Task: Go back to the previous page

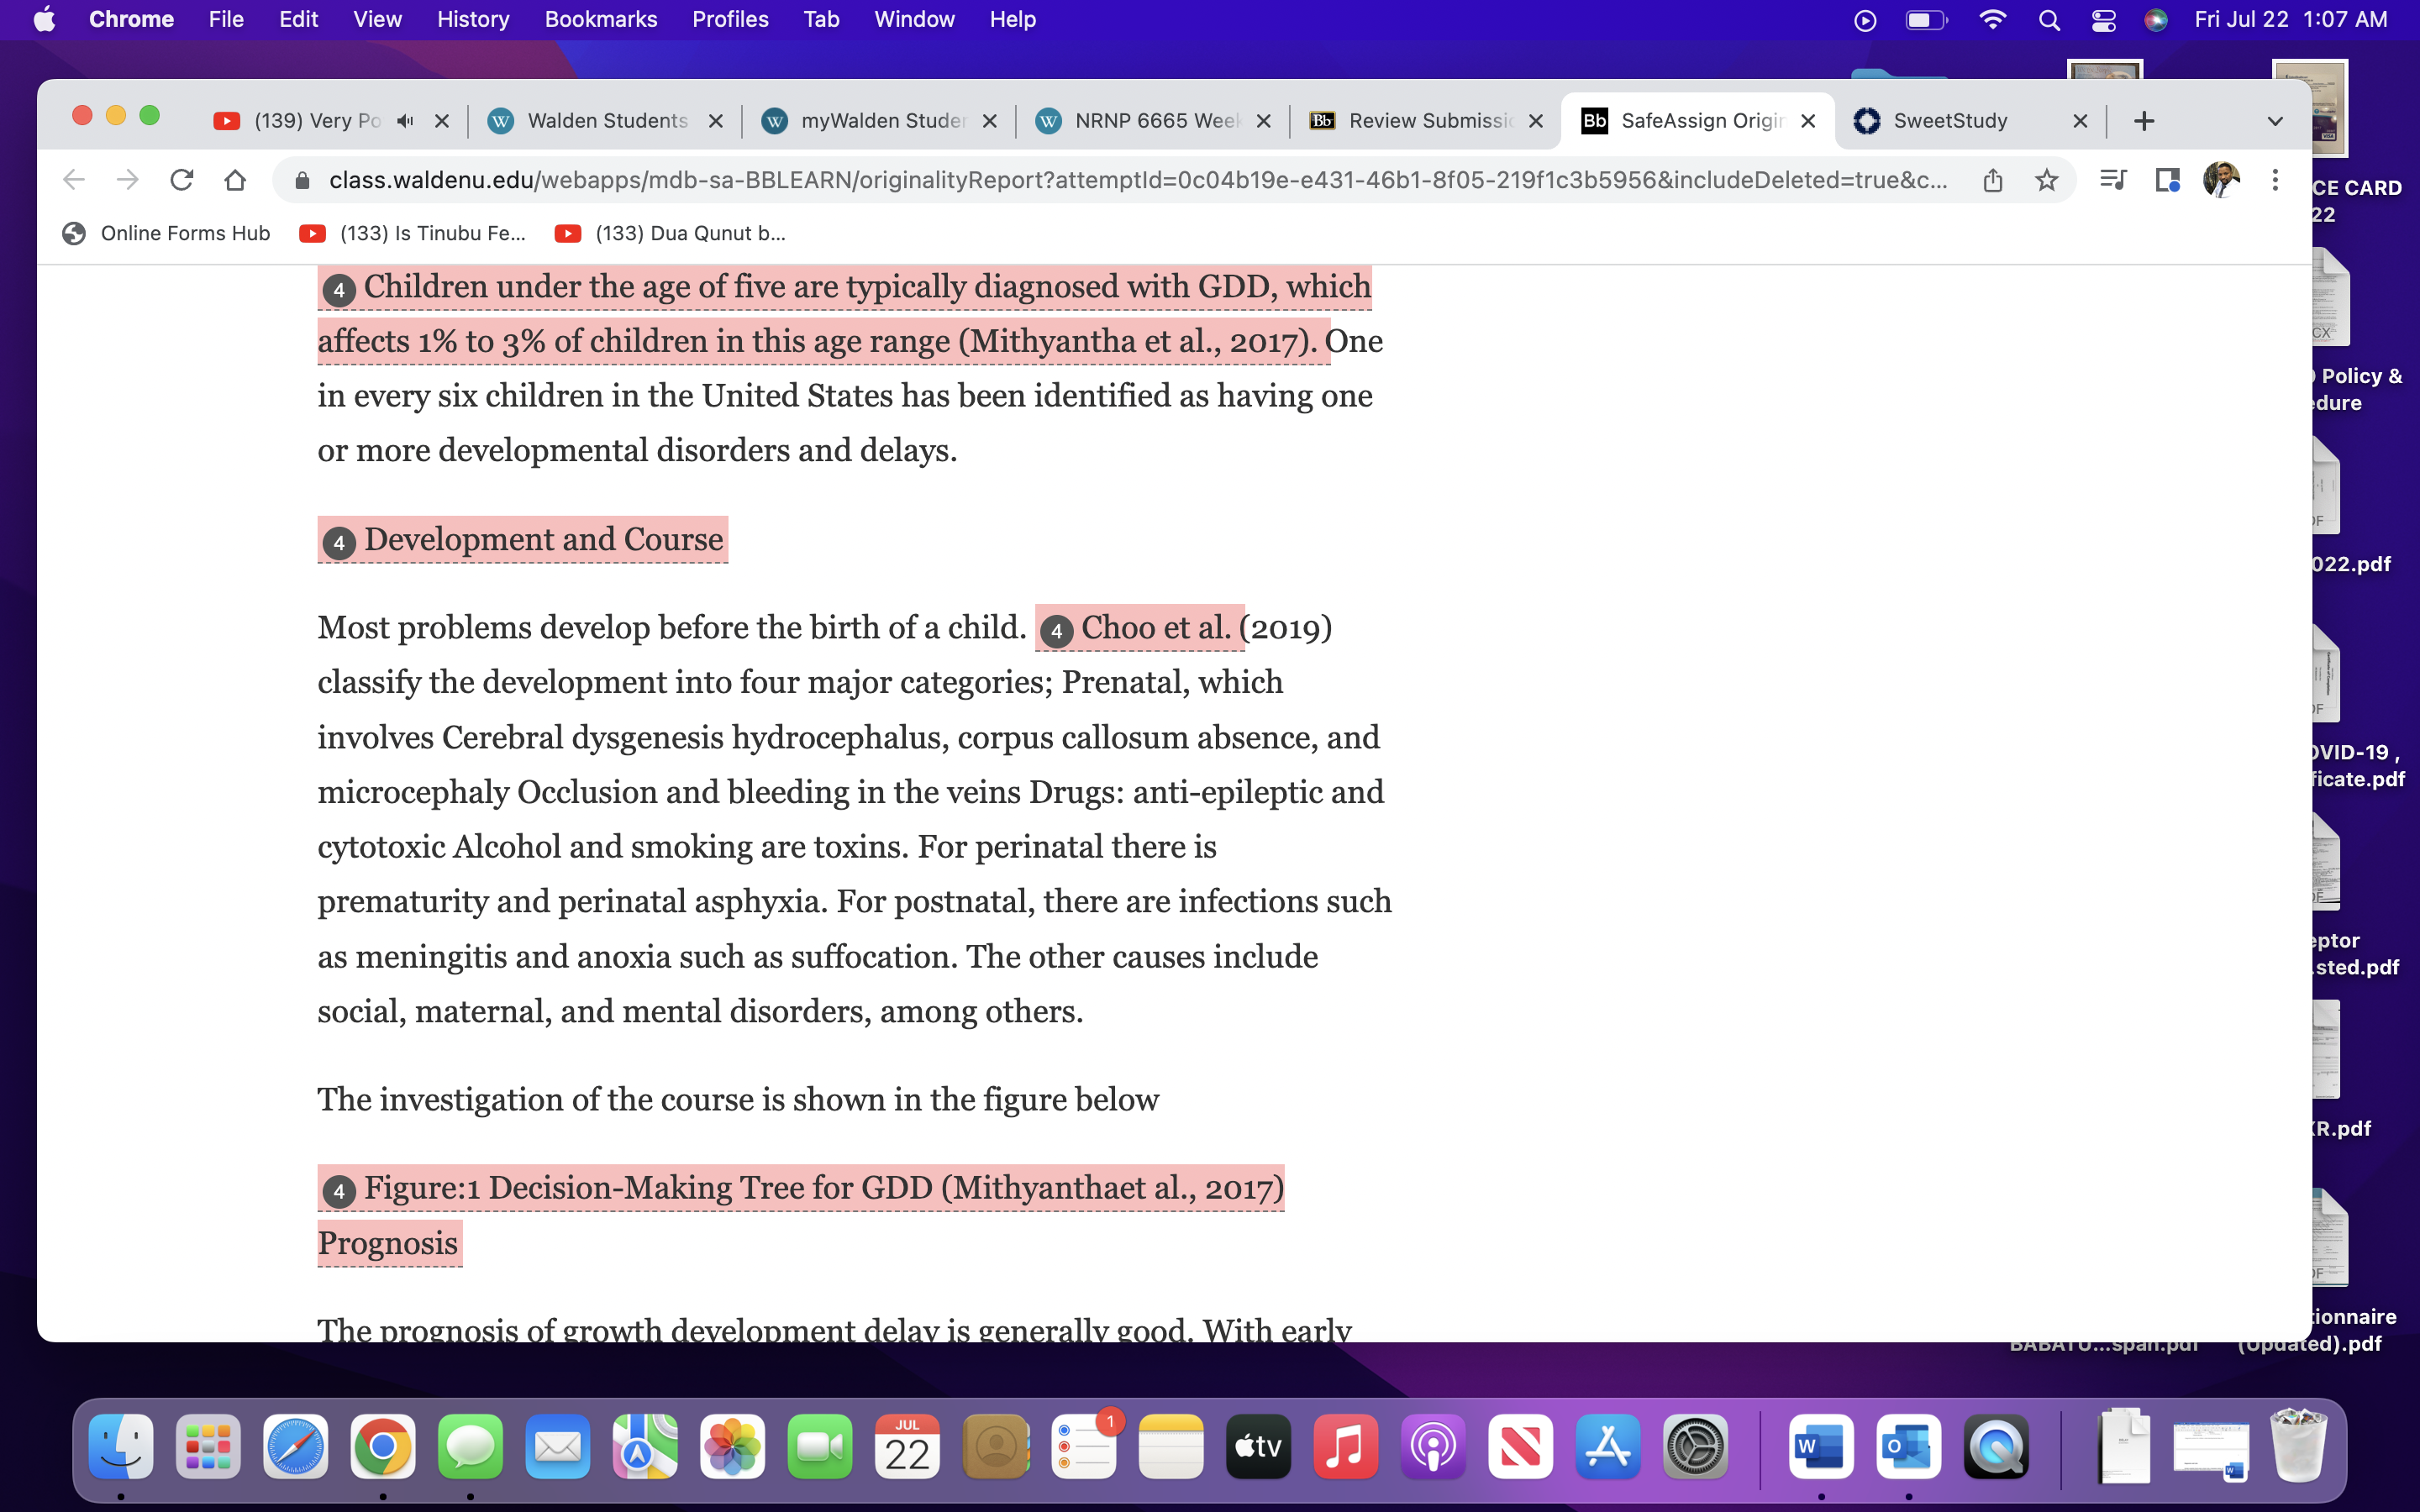Action: coord(74,180)
